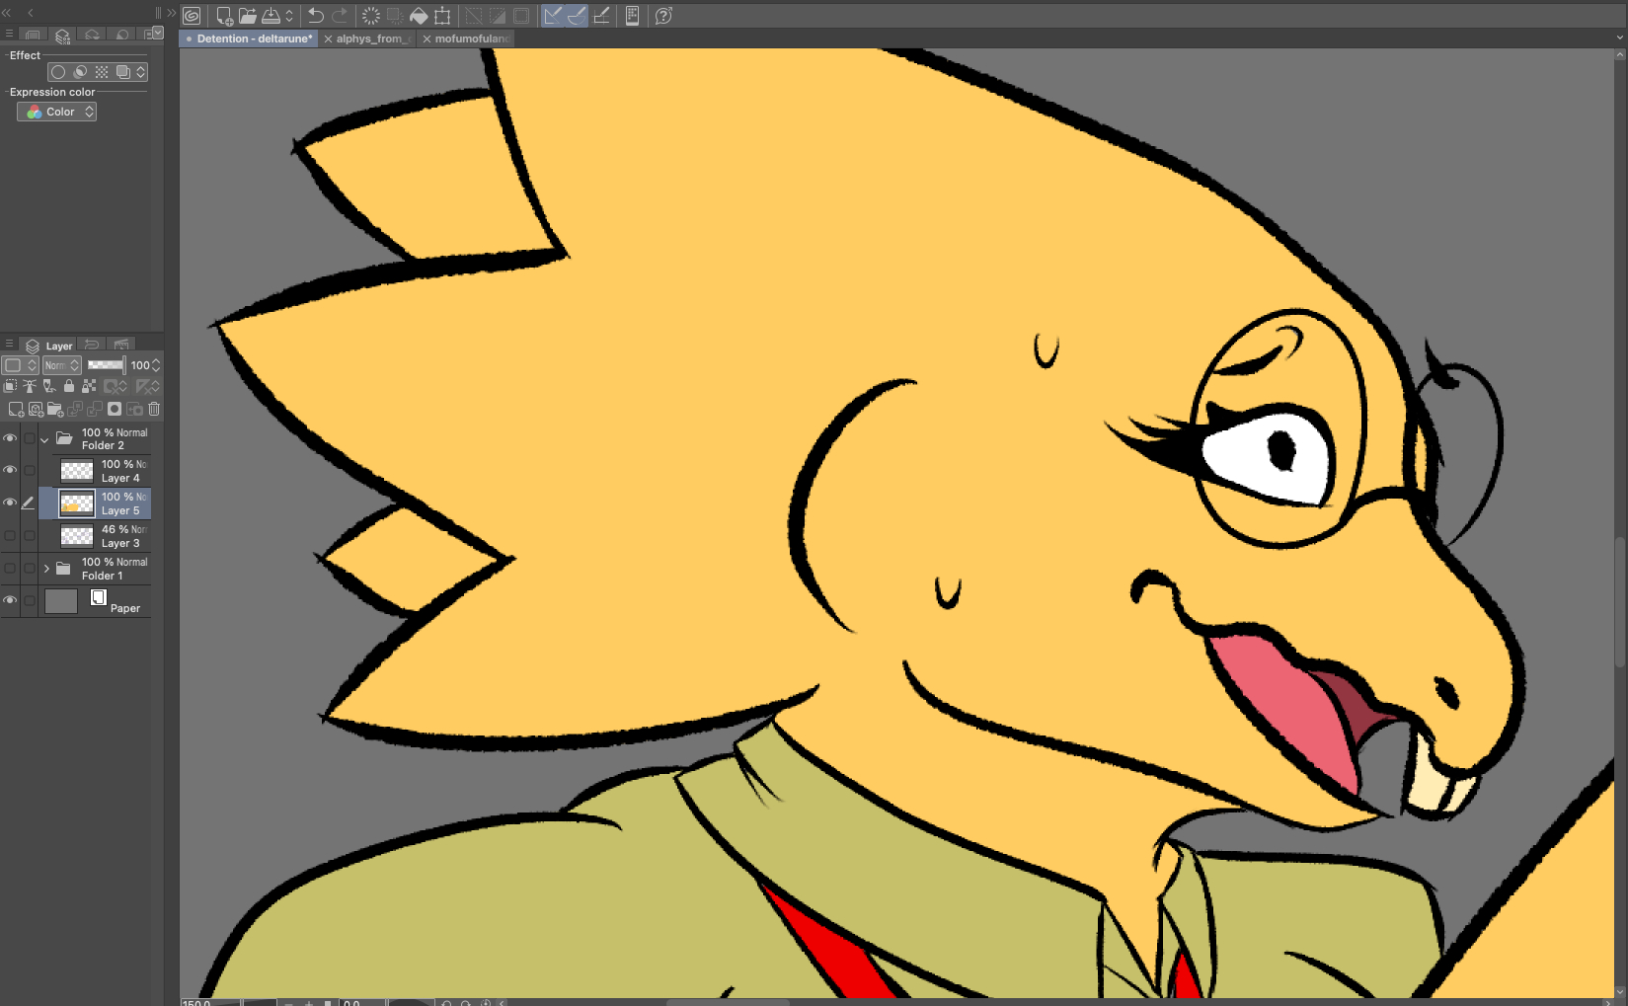
Task: Click the Create Layer Mask icon
Action: (115, 409)
